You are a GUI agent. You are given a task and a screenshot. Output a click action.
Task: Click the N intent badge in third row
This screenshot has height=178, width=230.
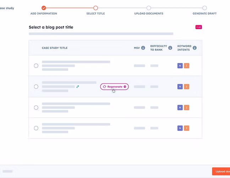click(x=180, y=108)
